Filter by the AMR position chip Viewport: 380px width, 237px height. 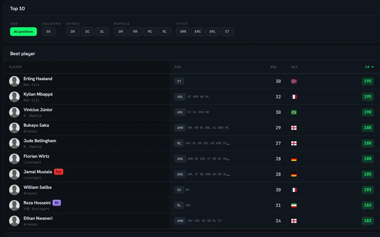click(183, 32)
